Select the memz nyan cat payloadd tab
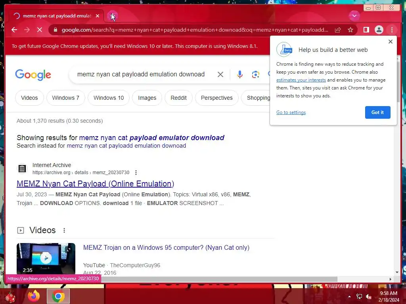The height and width of the screenshot is (304, 406). pyautogui.click(x=56, y=16)
